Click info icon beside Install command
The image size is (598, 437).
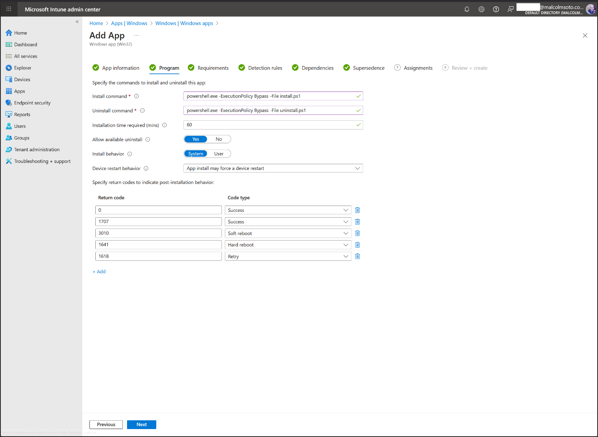pos(136,97)
